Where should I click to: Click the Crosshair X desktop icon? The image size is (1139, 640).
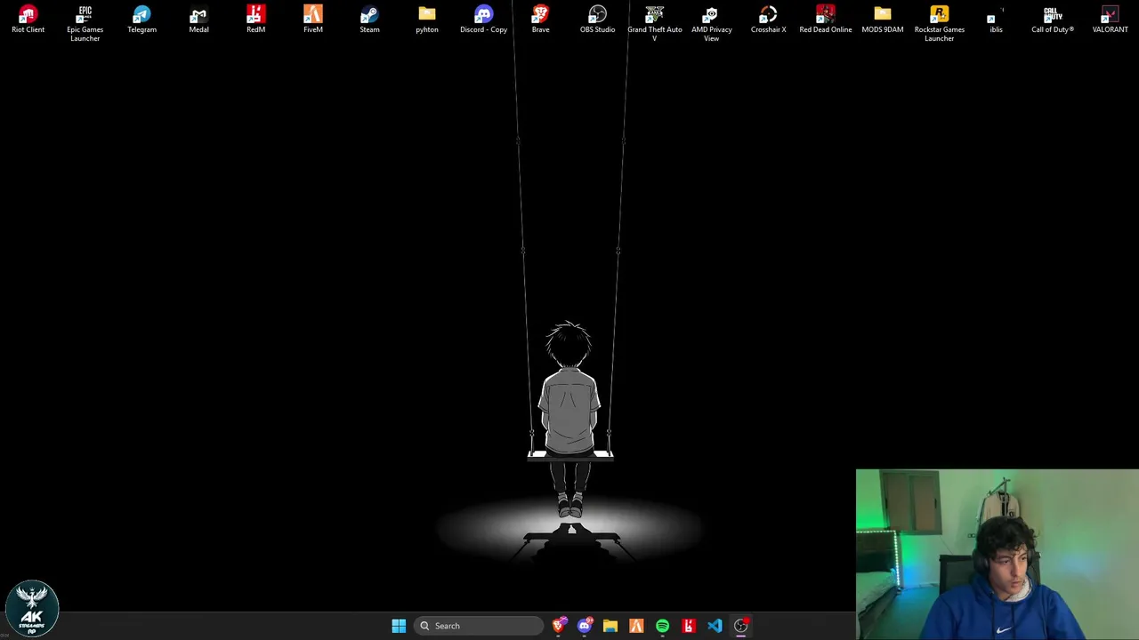click(768, 20)
